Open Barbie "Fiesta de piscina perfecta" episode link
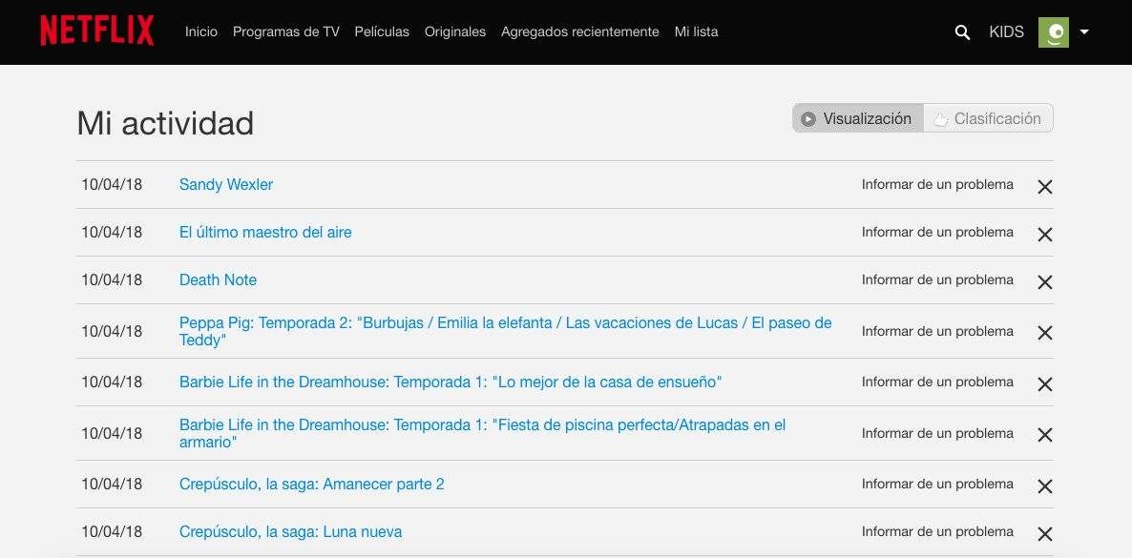Image resolution: width=1132 pixels, height=558 pixels. pos(482,433)
